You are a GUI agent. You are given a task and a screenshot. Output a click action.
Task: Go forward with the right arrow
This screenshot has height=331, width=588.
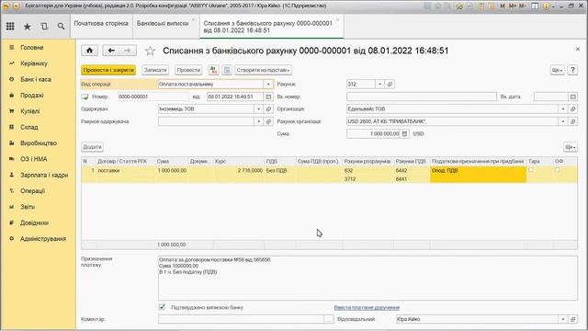[128, 51]
